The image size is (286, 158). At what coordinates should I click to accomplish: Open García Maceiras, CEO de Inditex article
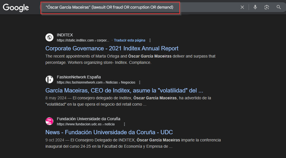click(x=124, y=90)
